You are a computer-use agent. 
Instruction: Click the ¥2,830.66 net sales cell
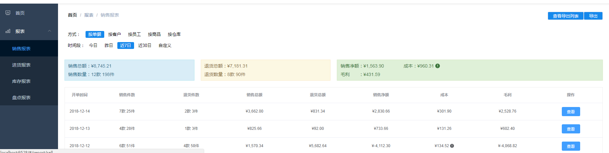(381, 111)
